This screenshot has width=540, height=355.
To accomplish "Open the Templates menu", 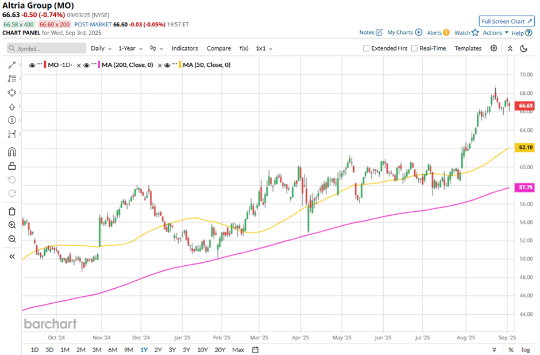I will (x=468, y=48).
